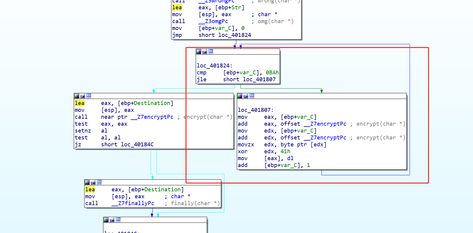The height and width of the screenshot is (233, 473).
Task: Click loc_401824 target in jmp short instruction
Action: tap(234, 35)
